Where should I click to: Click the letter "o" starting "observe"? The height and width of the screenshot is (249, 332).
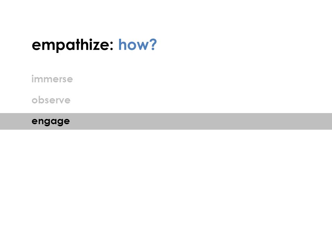pos(35,100)
